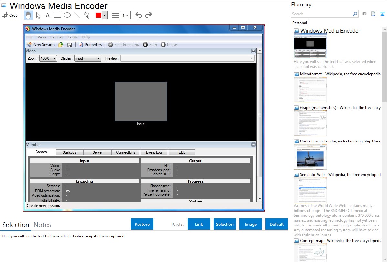Screen dimensions: 387x262
Task: Click the line thickness icon
Action: click(115, 15)
